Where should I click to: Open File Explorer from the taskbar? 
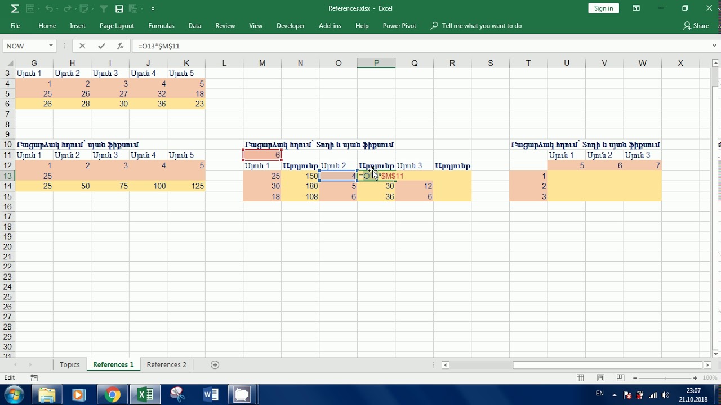[x=47, y=395]
